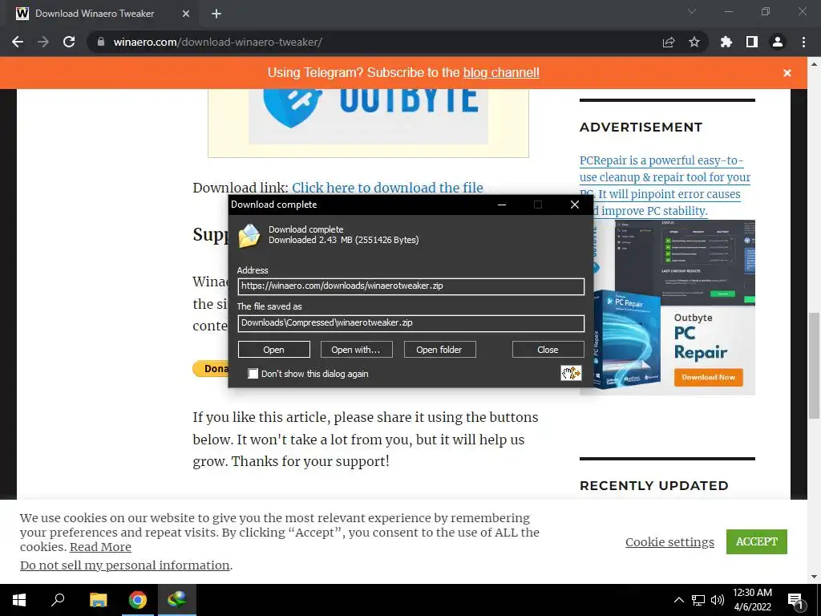Screen dimensions: 821x616
Task: Open the notification center icon
Action: tap(796, 600)
